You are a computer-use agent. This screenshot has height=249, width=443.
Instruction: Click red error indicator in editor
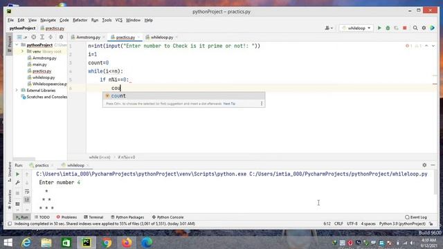[x=408, y=46]
